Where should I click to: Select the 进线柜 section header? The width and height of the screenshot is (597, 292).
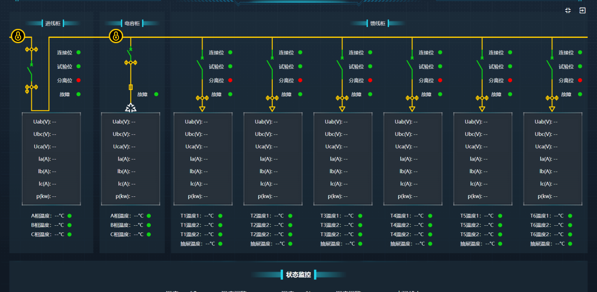(52, 23)
